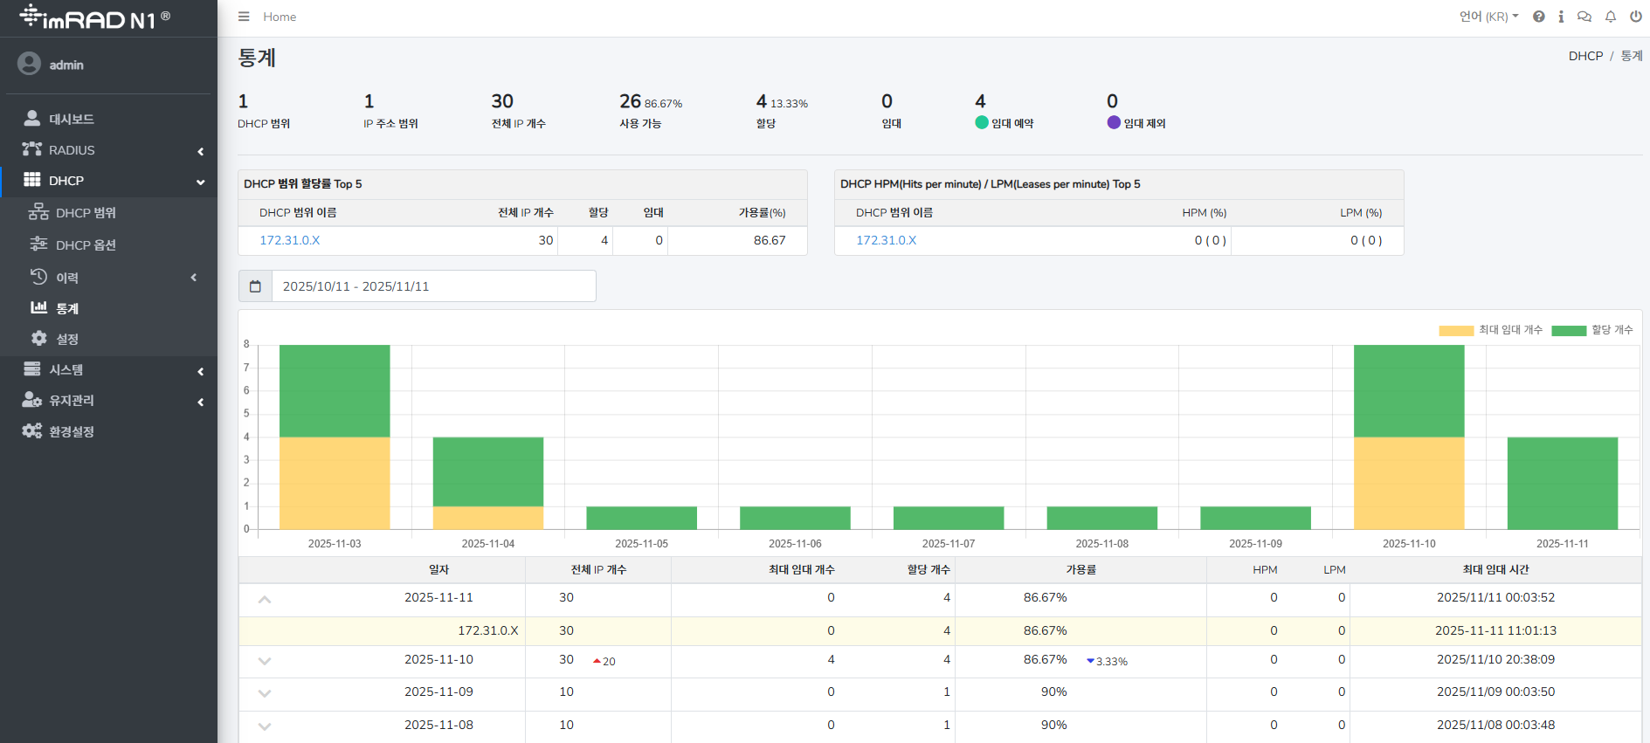The width and height of the screenshot is (1650, 743).
Task: Collapse the 2025-11-11 row chevron
Action: (x=265, y=600)
